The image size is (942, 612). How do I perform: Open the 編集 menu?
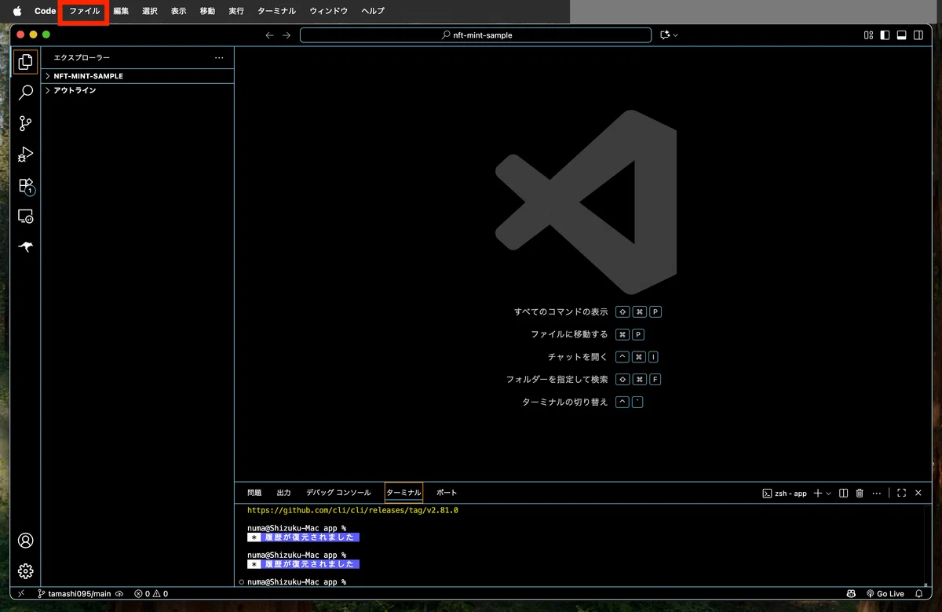coord(121,11)
